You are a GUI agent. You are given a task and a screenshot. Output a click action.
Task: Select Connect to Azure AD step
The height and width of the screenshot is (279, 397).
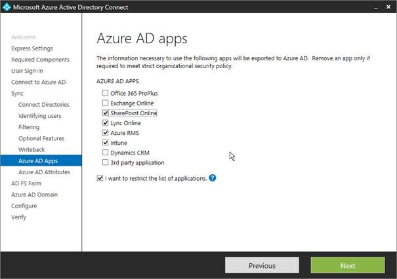tap(39, 82)
